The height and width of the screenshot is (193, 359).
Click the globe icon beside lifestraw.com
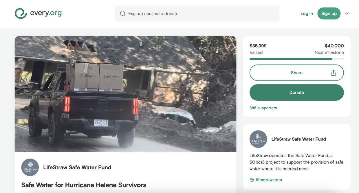click(x=252, y=180)
